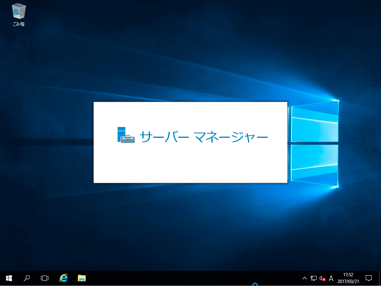Screen dimensions: 381x286
Task: Open Task View on the taskbar
Action: point(44,278)
